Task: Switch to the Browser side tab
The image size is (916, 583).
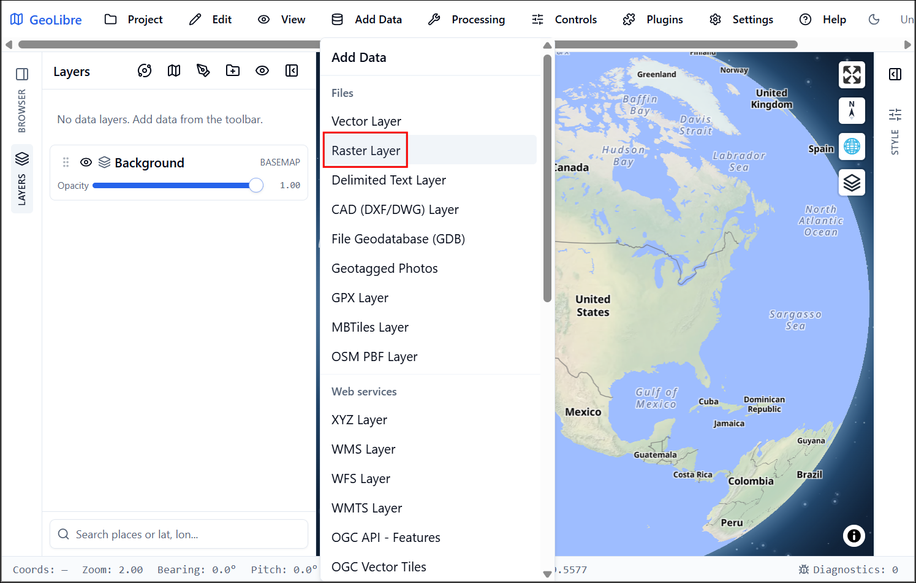Action: pyautogui.click(x=22, y=111)
